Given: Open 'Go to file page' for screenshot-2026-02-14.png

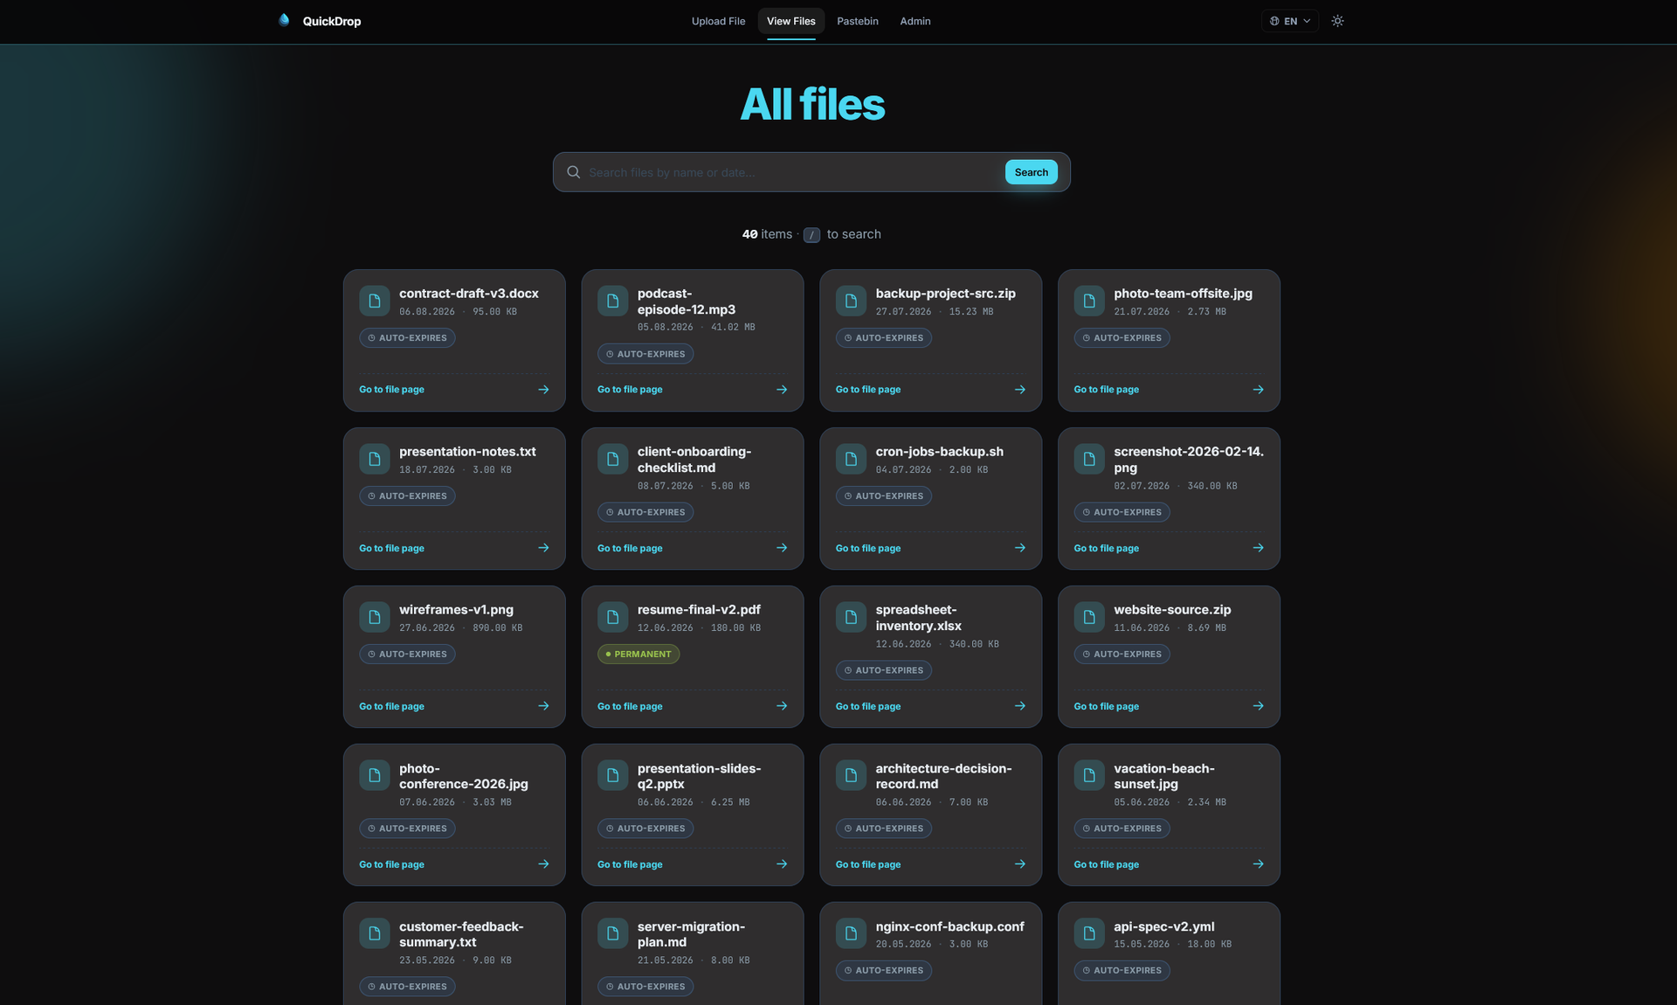Looking at the screenshot, I should [1106, 548].
